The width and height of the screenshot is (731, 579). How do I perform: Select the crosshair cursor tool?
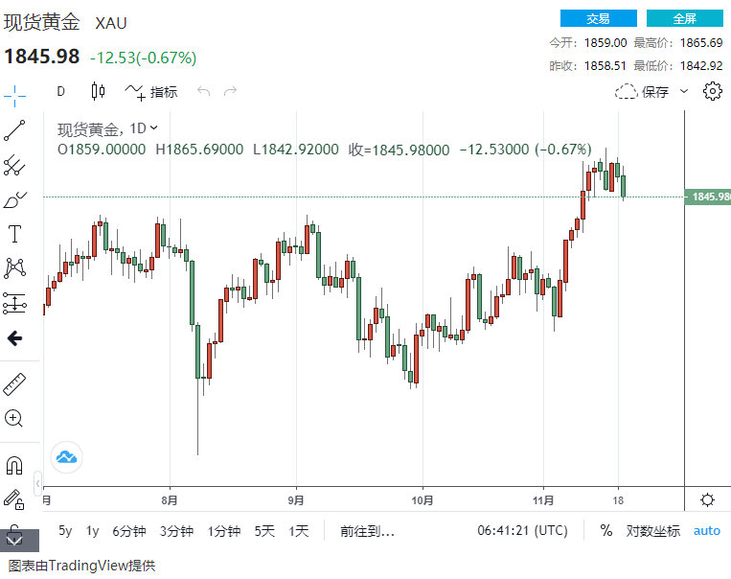[14, 92]
